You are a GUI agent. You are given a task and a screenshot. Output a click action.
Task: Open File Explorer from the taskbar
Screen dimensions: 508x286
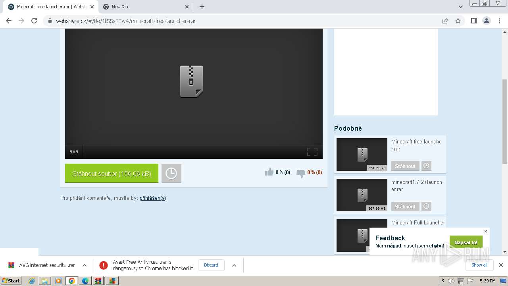pos(45,281)
